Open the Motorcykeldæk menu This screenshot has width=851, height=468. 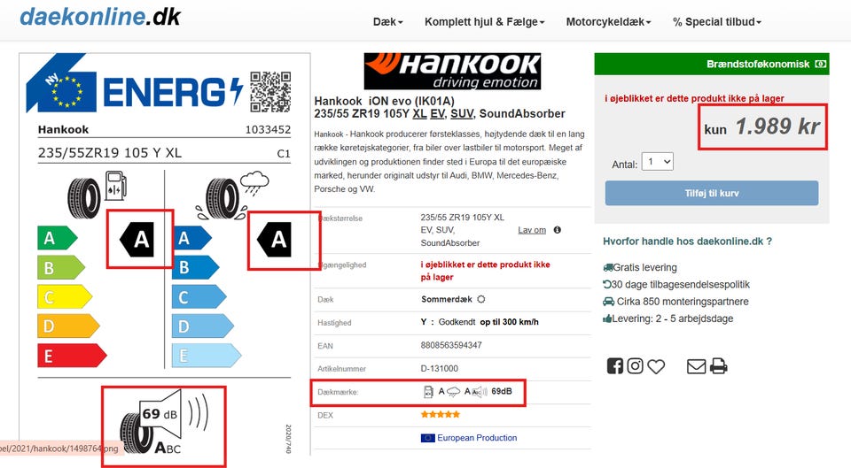[x=608, y=21]
